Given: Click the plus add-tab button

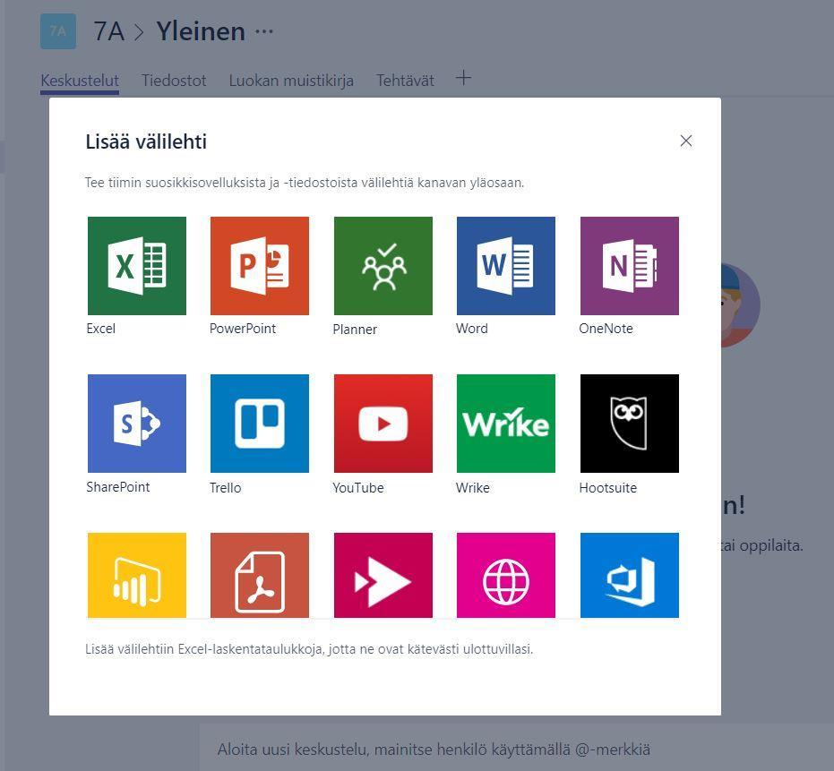Looking at the screenshot, I should click(x=463, y=78).
